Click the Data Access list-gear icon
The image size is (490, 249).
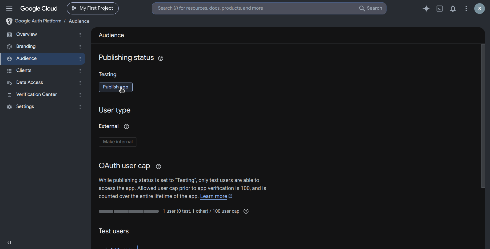click(9, 83)
